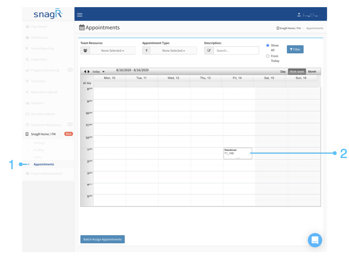Open Document Repository
Image resolution: width=349 pixels, height=261 pixels.
(x=46, y=125)
